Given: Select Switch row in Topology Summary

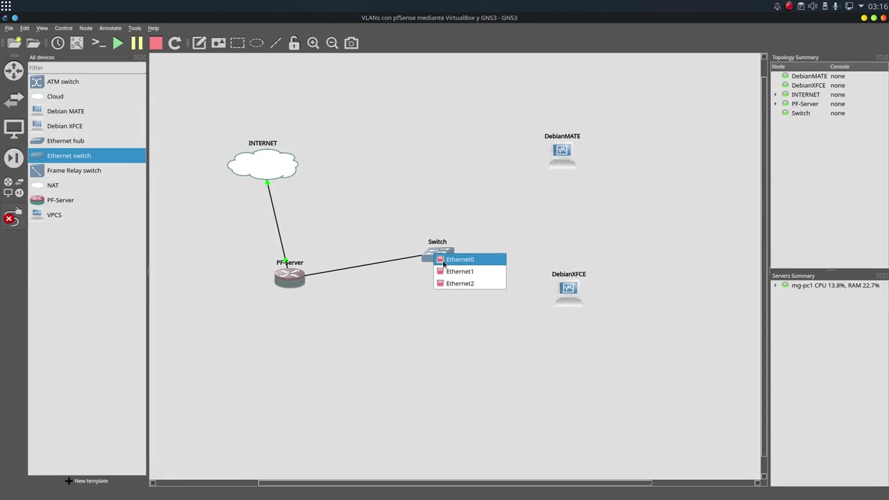Looking at the screenshot, I should [x=829, y=113].
